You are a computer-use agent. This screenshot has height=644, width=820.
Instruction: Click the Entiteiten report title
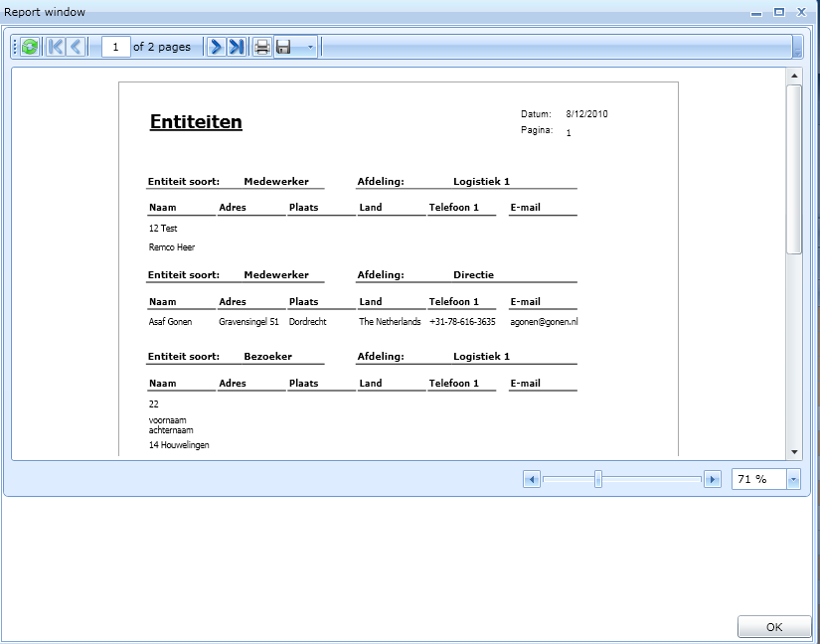click(196, 122)
